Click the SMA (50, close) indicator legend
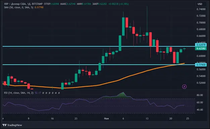210x129 pixels. [x=18, y=7]
